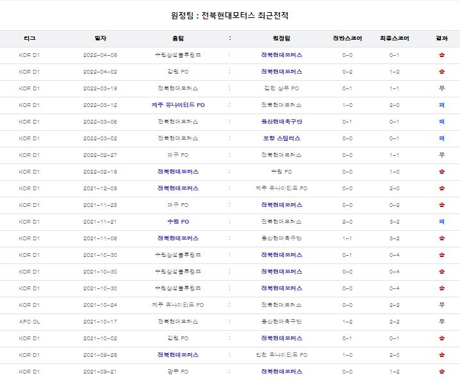The width and height of the screenshot is (460, 380).
Task: Open 전북현대모터스 link in the 2022-04-05 row
Action: [282, 55]
